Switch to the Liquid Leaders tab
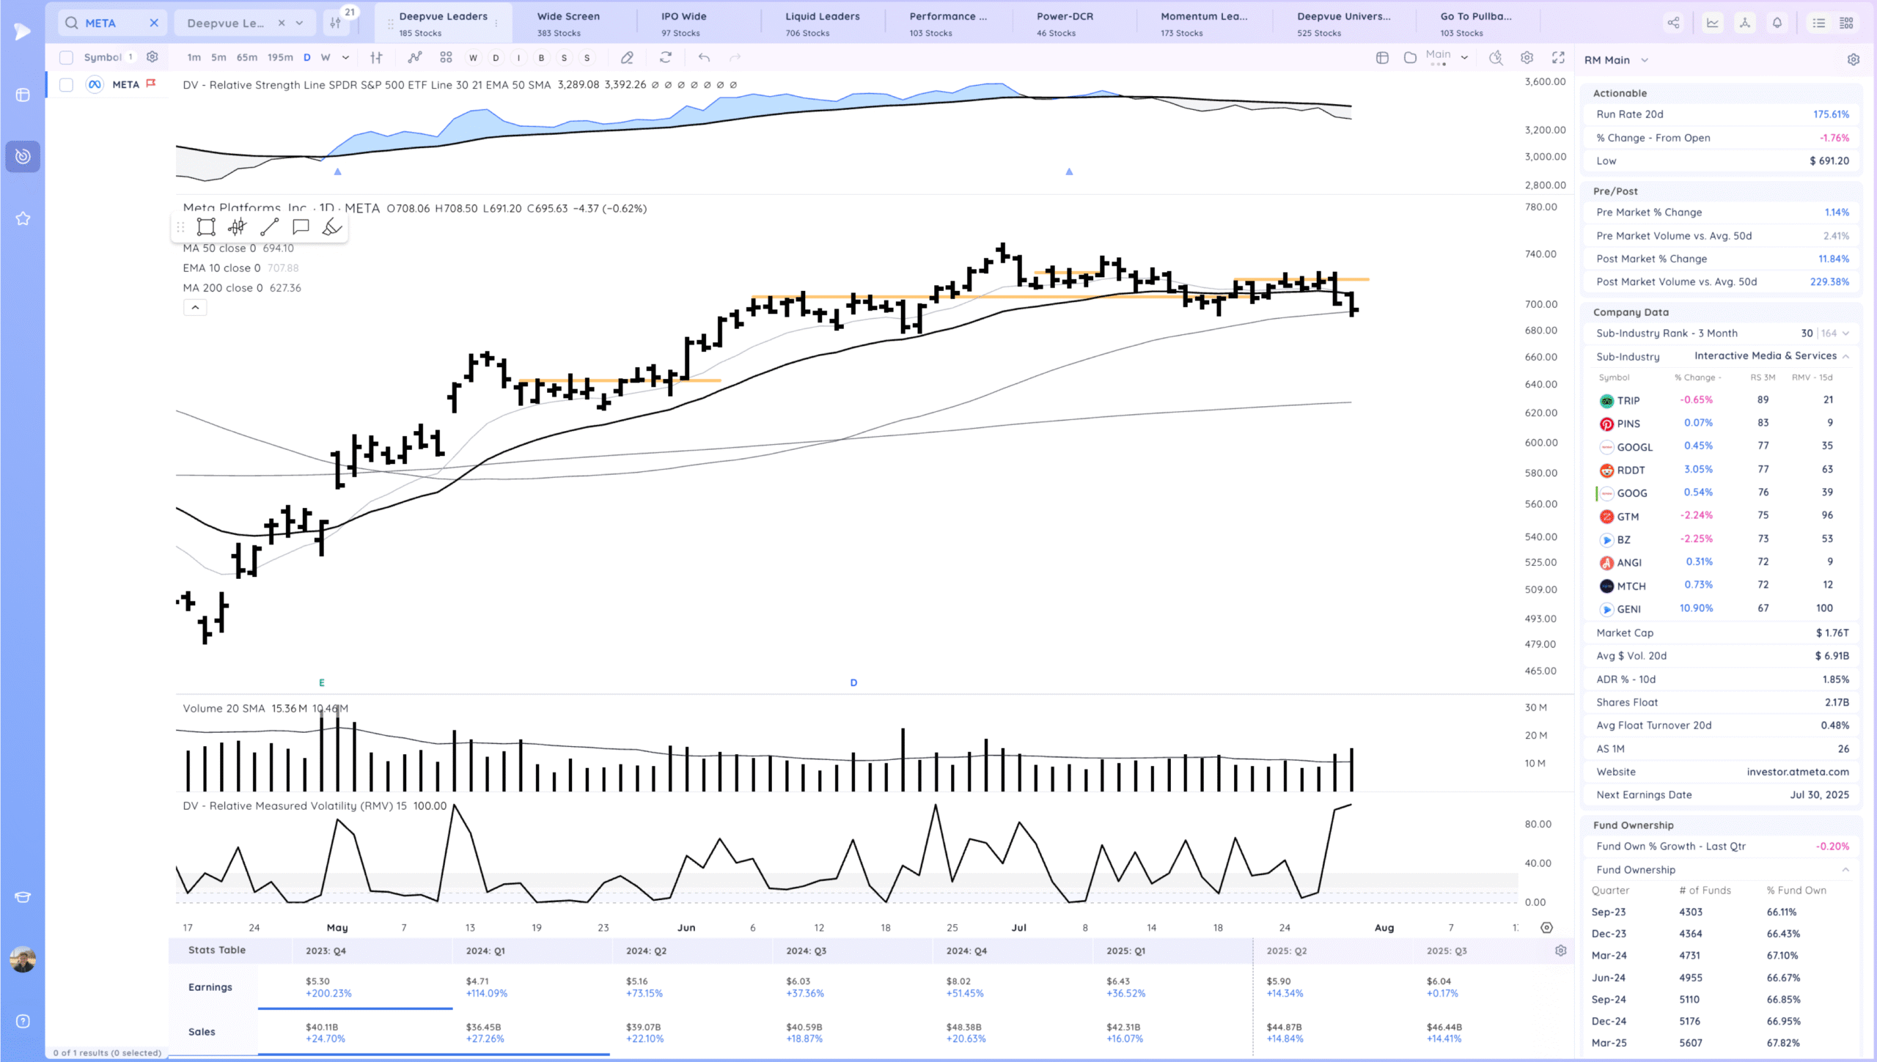1877x1062 pixels. pos(822,23)
